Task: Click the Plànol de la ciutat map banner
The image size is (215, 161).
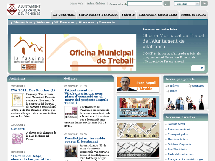Action: click(138, 131)
